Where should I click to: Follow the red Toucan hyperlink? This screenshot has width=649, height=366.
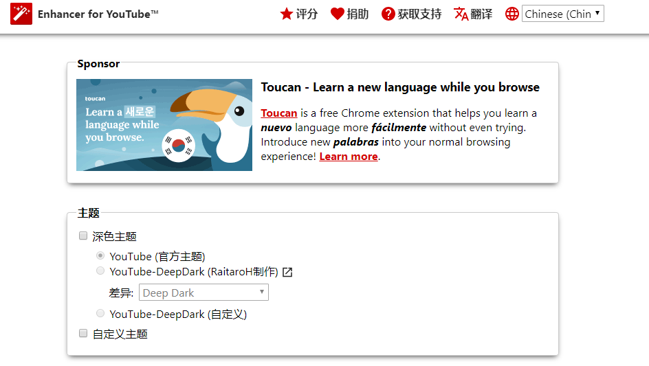pyautogui.click(x=279, y=113)
